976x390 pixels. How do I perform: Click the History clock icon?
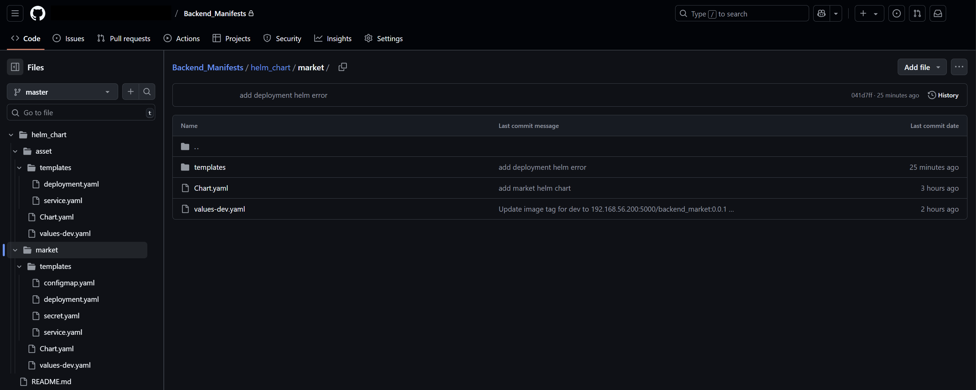[932, 95]
